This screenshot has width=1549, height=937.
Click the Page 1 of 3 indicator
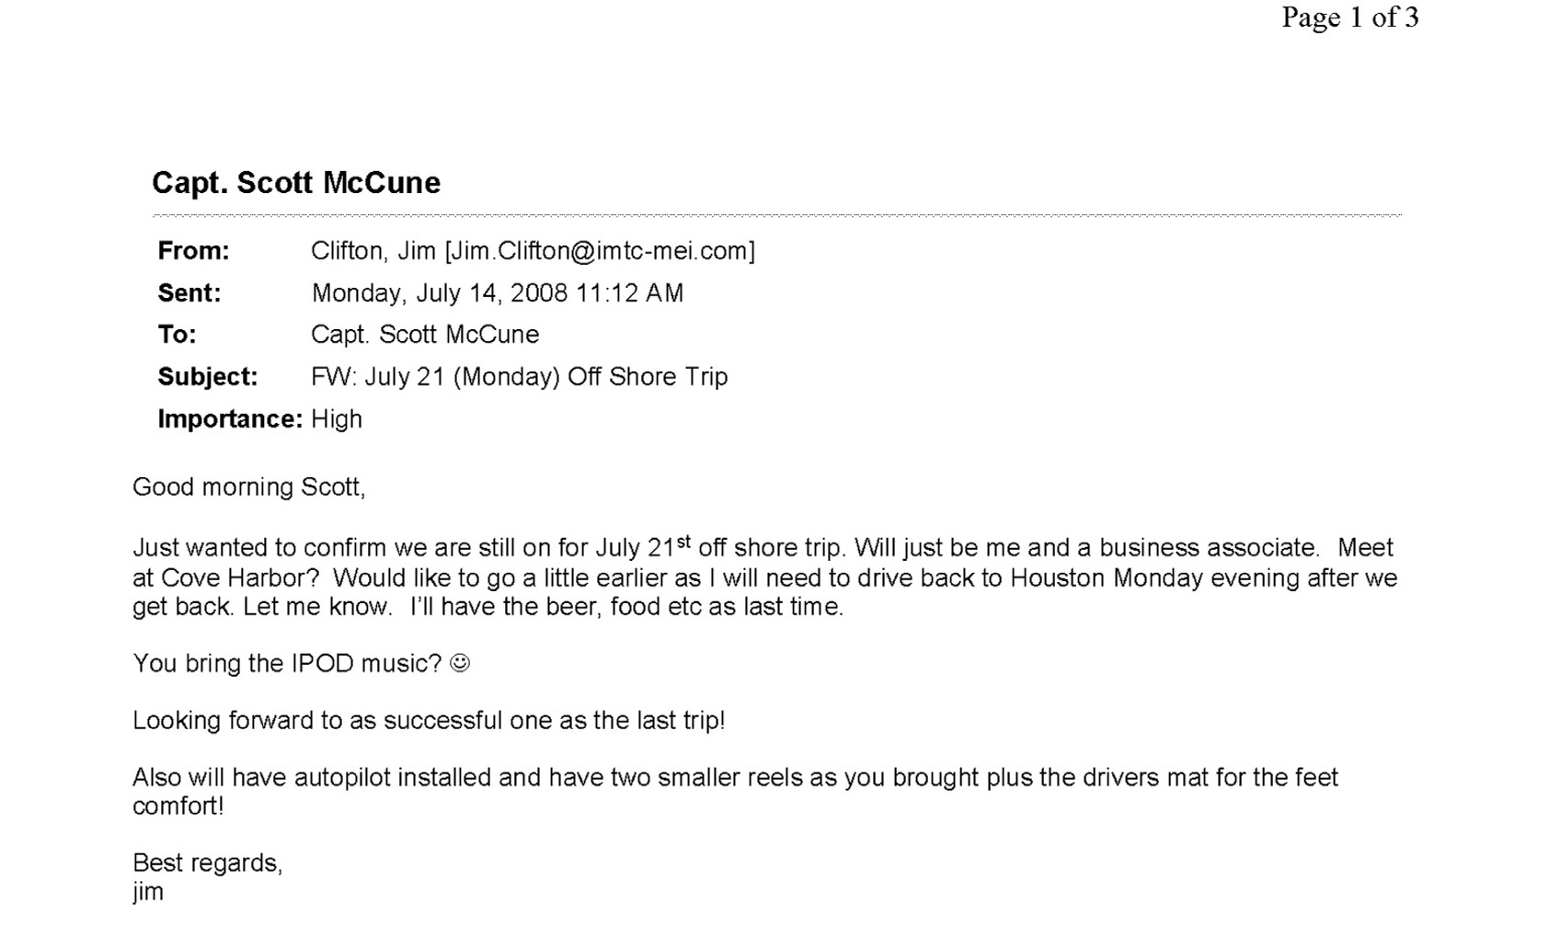click(1350, 17)
